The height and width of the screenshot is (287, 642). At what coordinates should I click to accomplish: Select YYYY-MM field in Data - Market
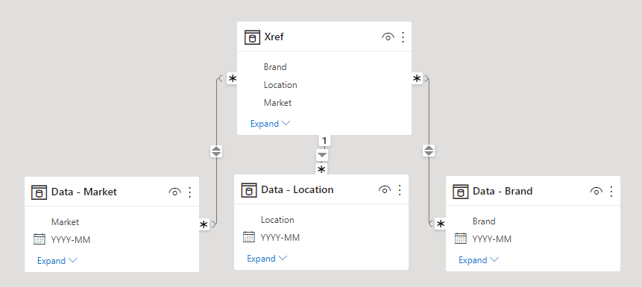[x=71, y=240]
